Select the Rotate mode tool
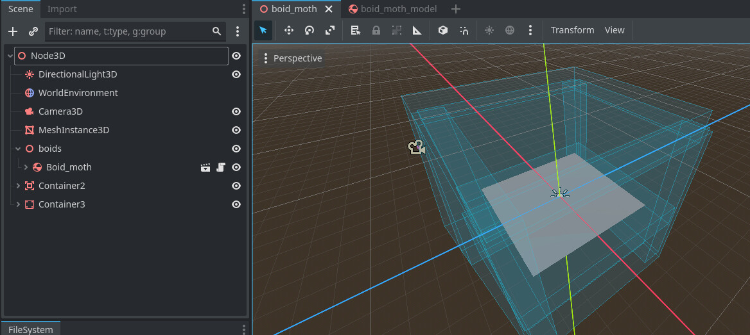The image size is (750, 335). [x=310, y=30]
